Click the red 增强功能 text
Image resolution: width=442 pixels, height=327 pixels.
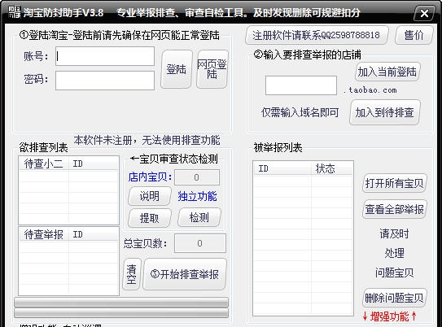(x=390, y=316)
